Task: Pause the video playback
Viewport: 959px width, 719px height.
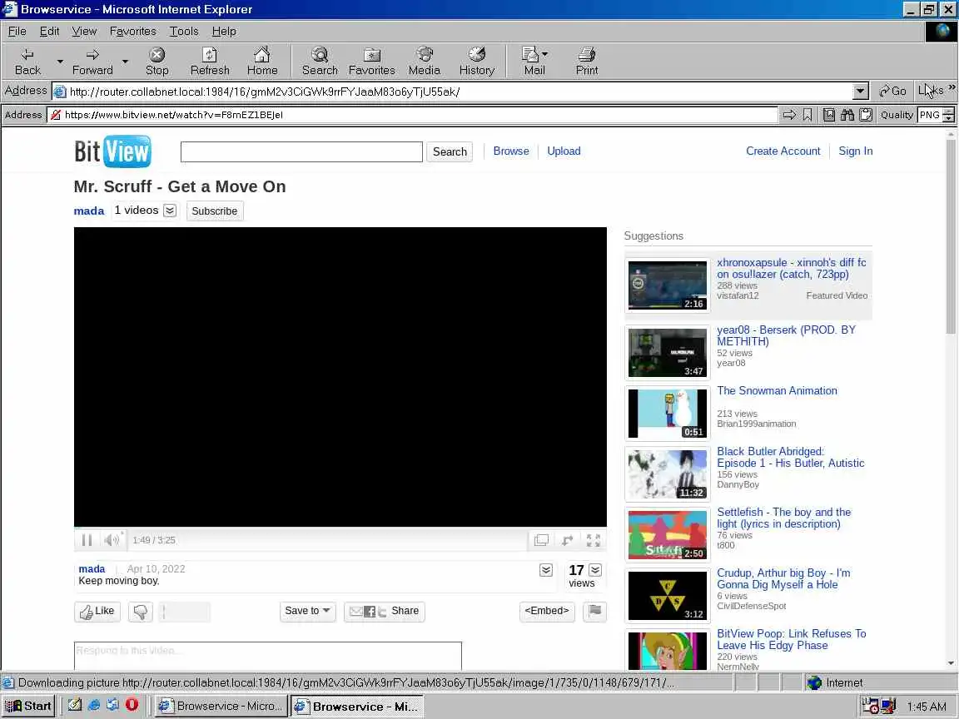Action: coord(87,540)
